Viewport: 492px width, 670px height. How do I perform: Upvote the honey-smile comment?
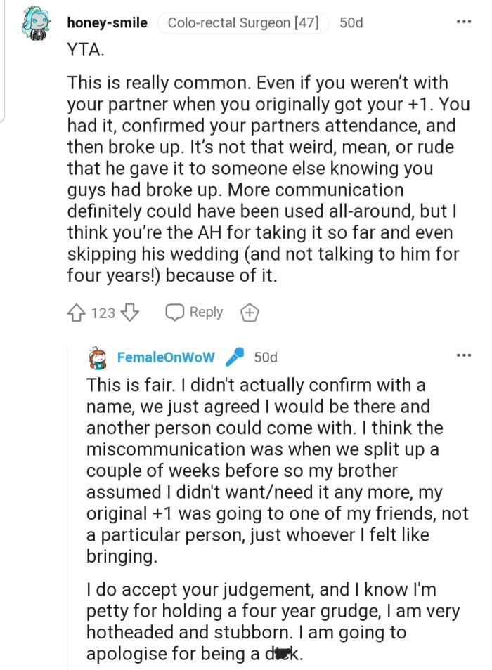click(77, 313)
